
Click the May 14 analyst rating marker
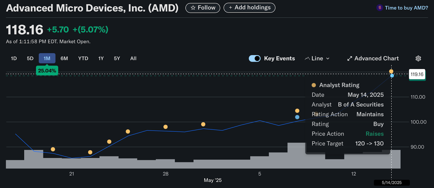[391, 71]
